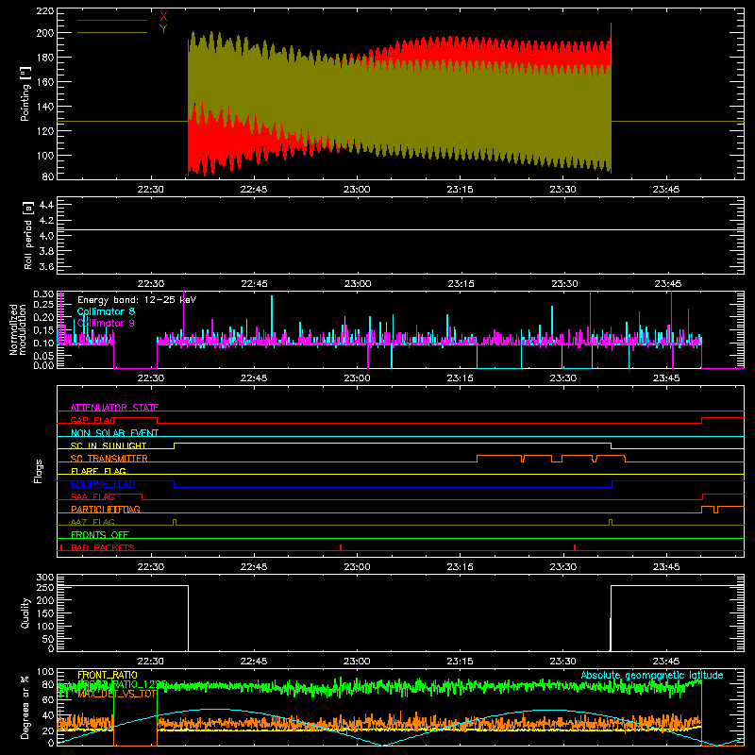The image size is (755, 755).
Task: Click the 3.6 tick on Roll period axis
Action: 46,267
